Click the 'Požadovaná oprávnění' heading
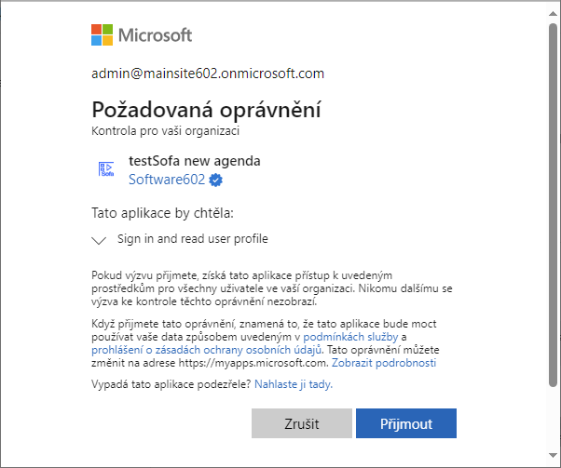Viewport: 561px width, 468px height. coord(207,110)
